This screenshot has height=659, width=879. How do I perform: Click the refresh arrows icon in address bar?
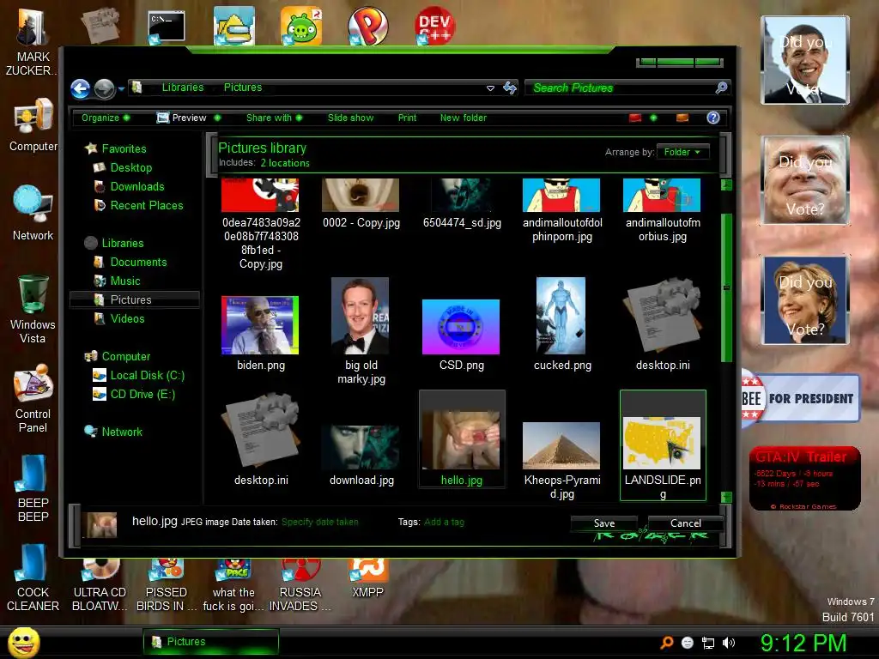(510, 88)
